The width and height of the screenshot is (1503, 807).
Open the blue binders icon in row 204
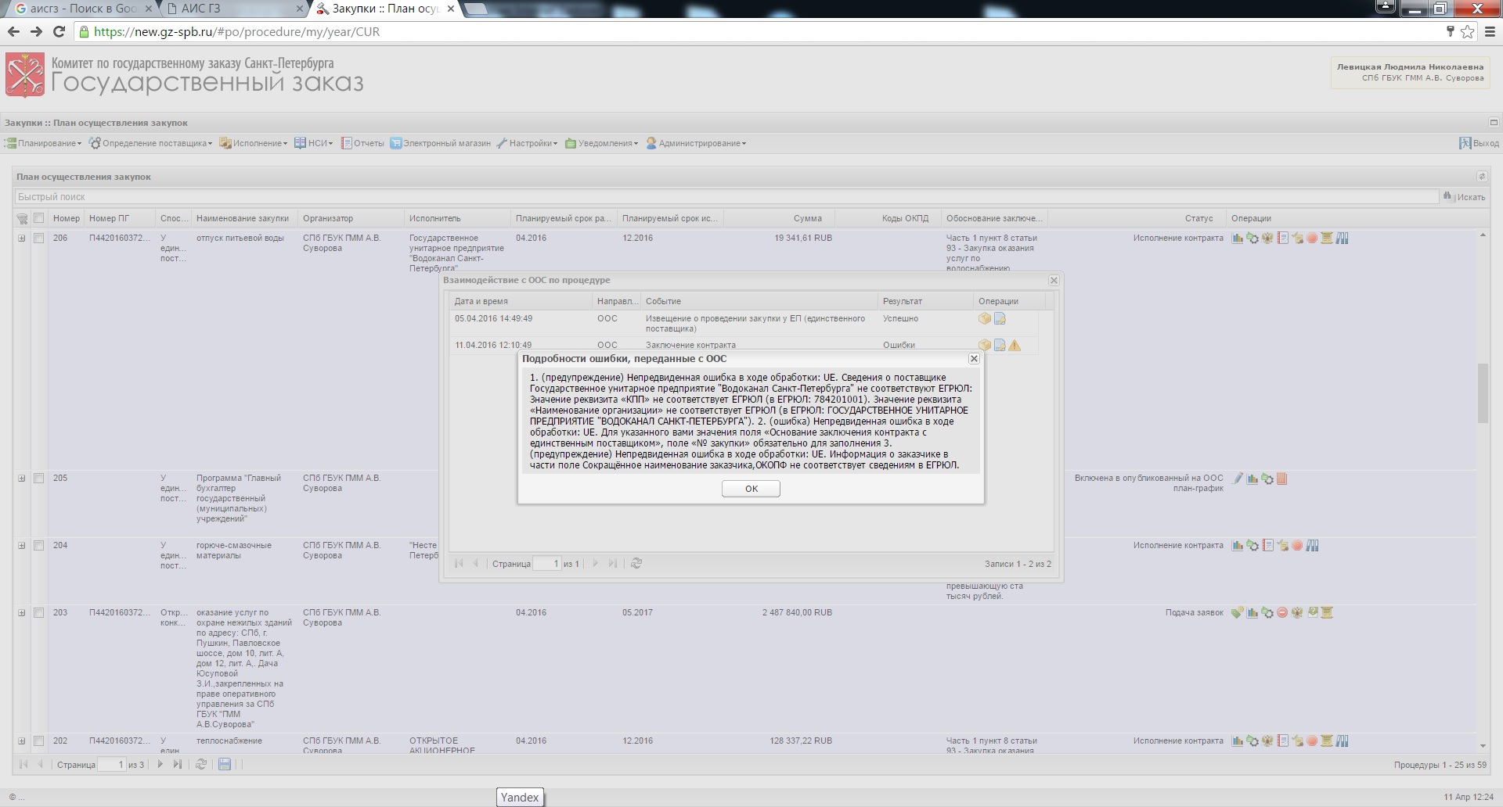[1312, 546]
